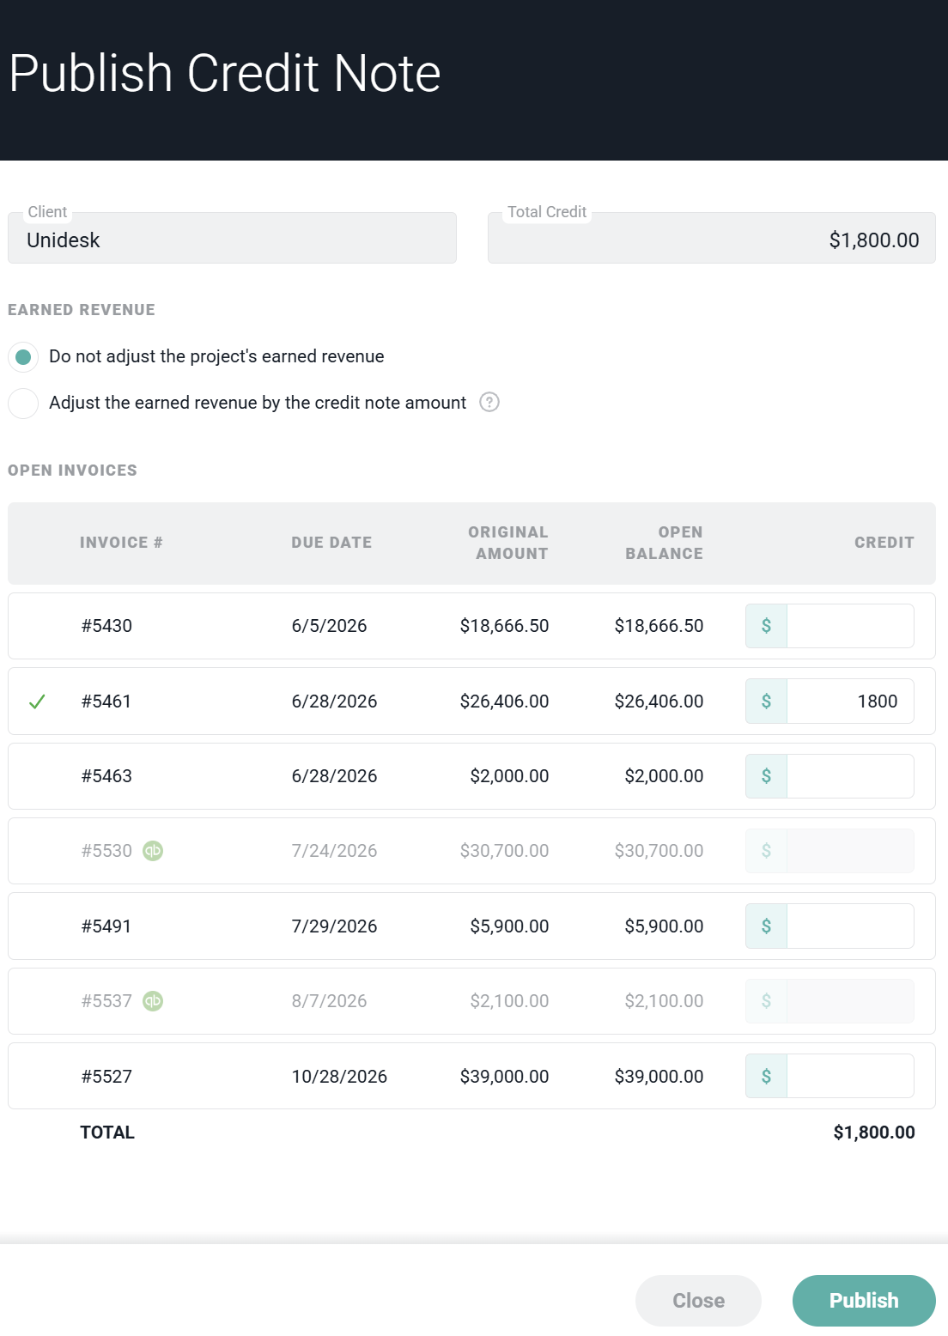Click the OPEN BALANCE column header
The width and height of the screenshot is (948, 1336).
tap(664, 543)
